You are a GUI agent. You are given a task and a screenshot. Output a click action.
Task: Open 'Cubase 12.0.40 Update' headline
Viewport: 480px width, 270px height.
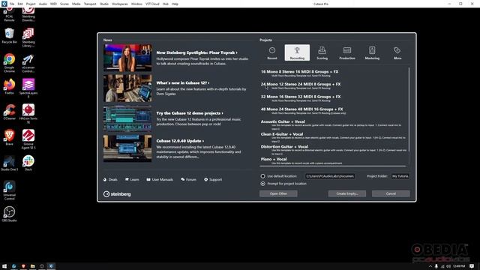click(x=180, y=141)
